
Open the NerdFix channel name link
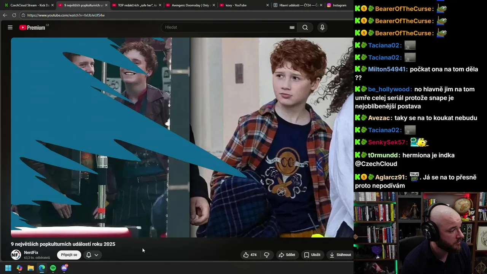[31, 253]
